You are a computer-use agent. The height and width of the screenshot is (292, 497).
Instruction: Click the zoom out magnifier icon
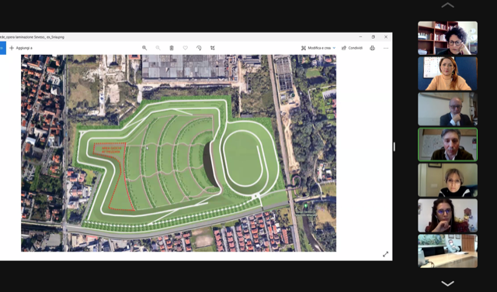pyautogui.click(x=158, y=48)
